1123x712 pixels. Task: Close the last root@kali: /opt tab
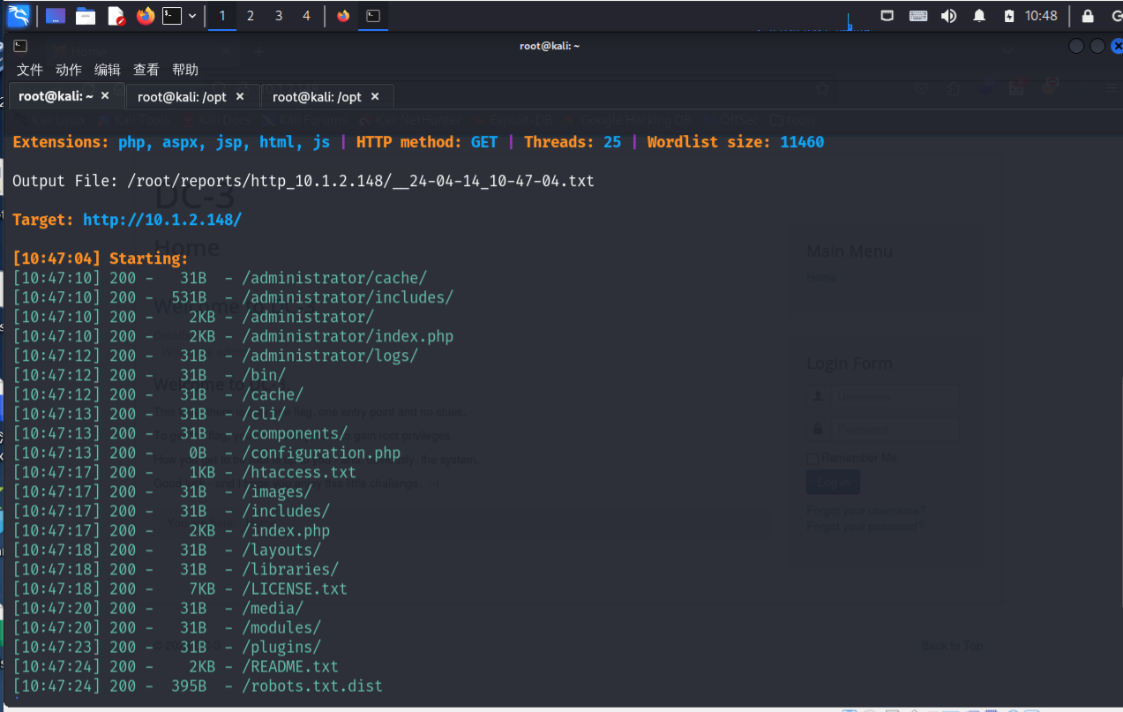[x=375, y=96]
